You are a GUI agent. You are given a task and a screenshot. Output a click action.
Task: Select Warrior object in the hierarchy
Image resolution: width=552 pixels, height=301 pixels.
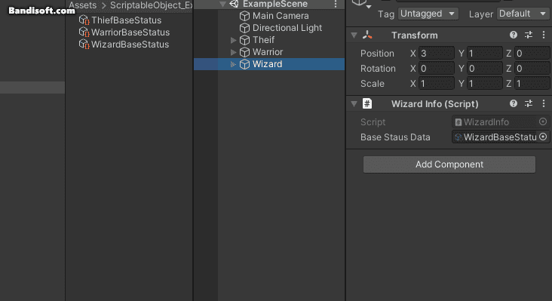click(268, 52)
